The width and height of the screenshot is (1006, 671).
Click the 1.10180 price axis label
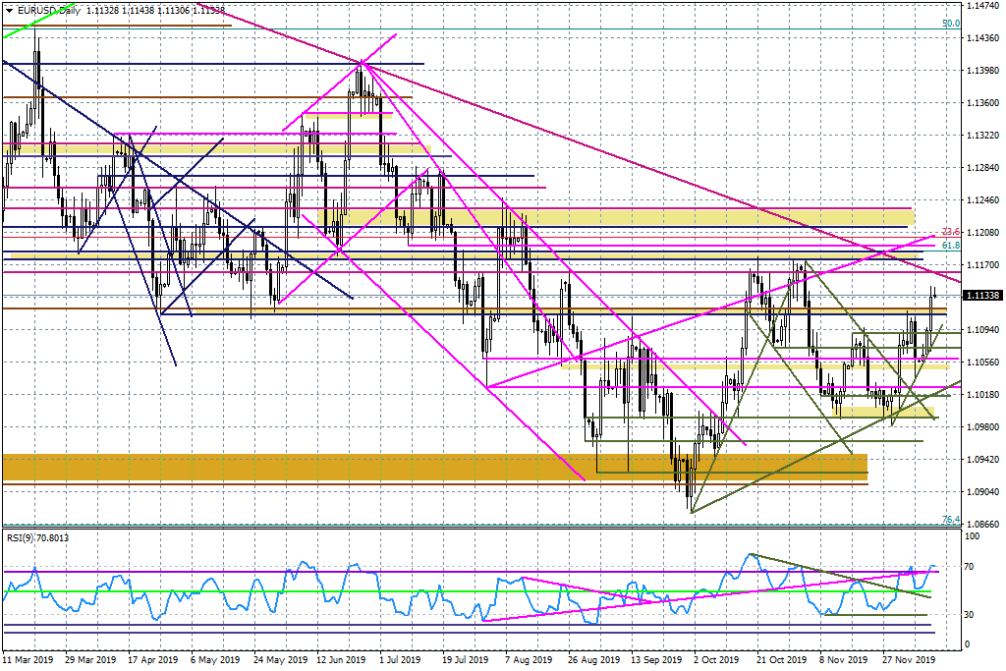pos(982,395)
